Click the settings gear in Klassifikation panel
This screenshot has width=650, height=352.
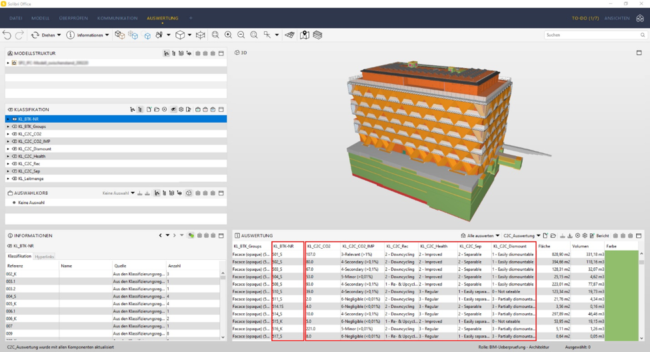point(181,109)
